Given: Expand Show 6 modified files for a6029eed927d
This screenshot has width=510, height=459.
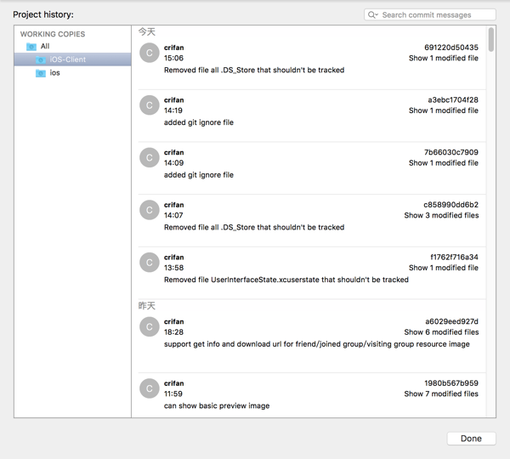Looking at the screenshot, I should click(440, 332).
